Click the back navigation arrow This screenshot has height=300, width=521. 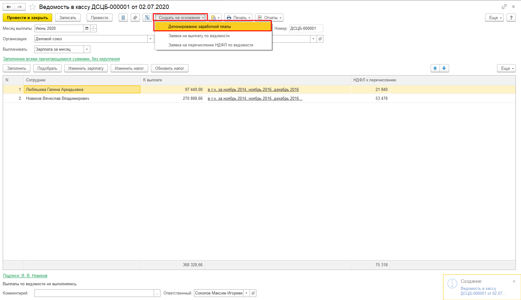[9, 7]
